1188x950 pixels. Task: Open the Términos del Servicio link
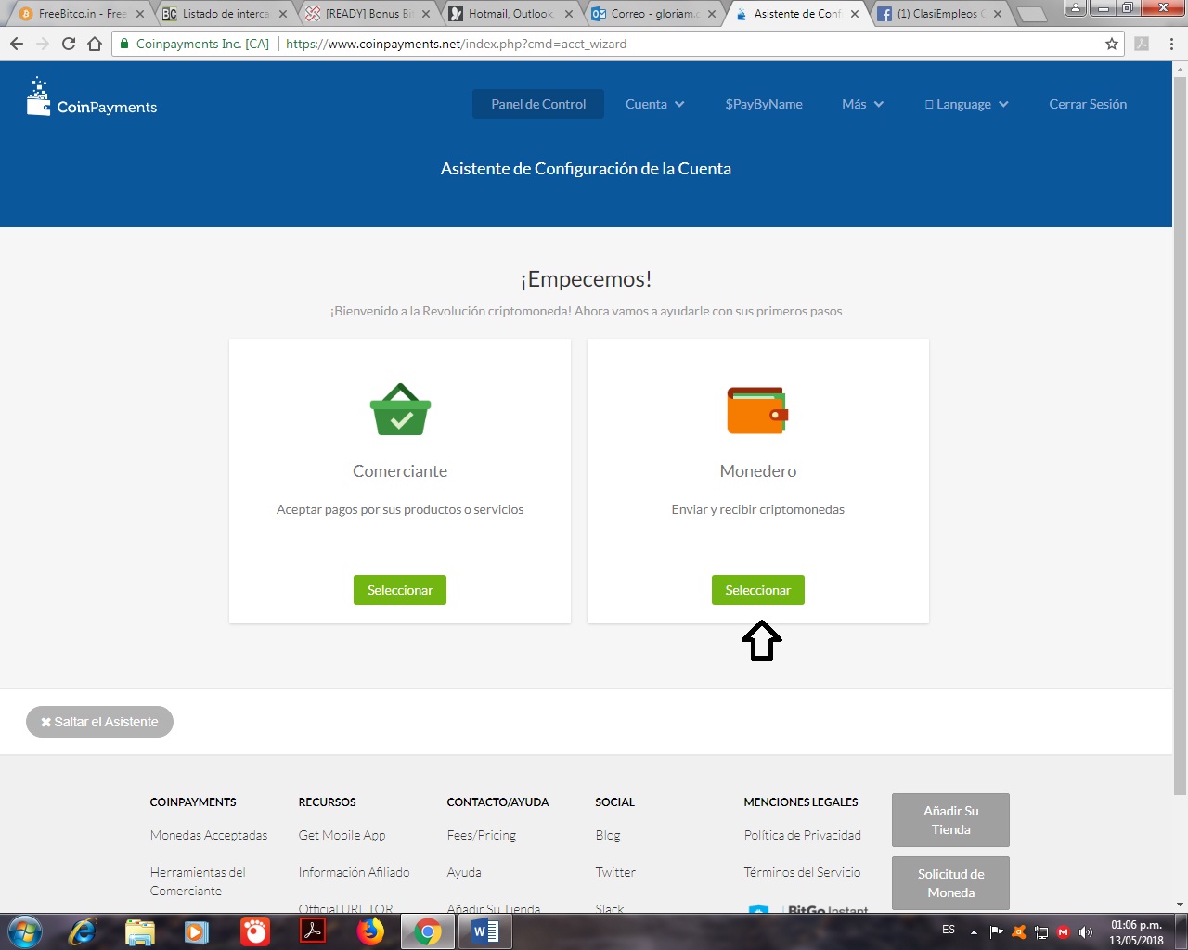[x=802, y=872]
